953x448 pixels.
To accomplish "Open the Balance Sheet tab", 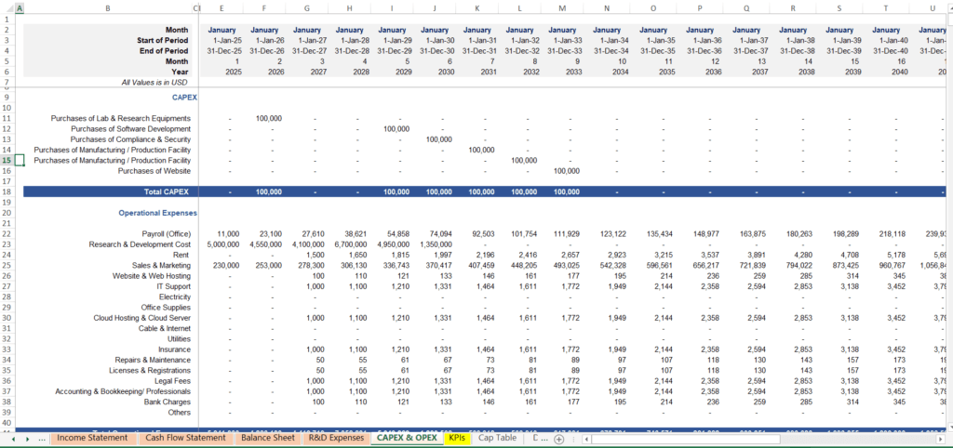I will pyautogui.click(x=267, y=438).
